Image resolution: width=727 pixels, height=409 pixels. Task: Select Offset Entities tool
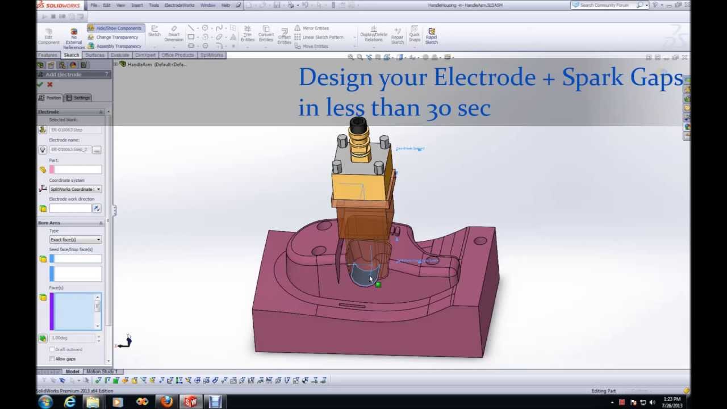285,36
